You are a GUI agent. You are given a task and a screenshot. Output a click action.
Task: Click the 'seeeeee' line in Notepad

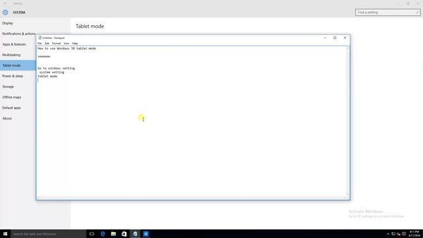[x=44, y=56]
